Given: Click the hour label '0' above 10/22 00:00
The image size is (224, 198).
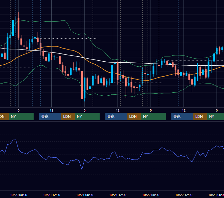Looking at the screenshot, I should click(x=151, y=111).
